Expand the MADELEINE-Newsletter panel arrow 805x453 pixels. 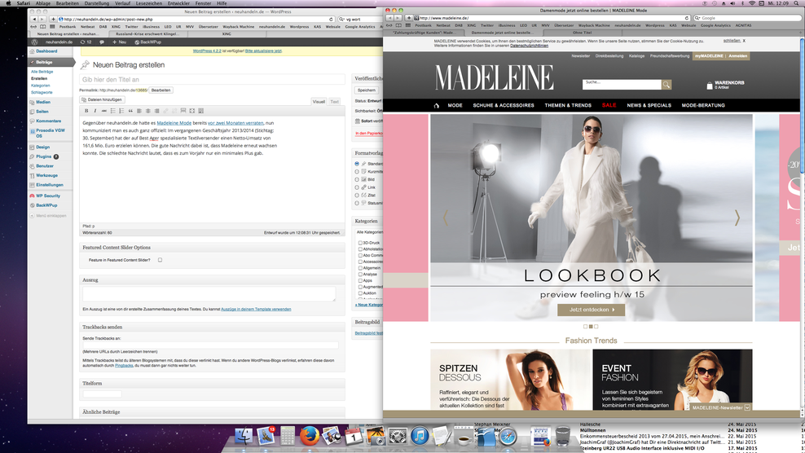coord(747,407)
